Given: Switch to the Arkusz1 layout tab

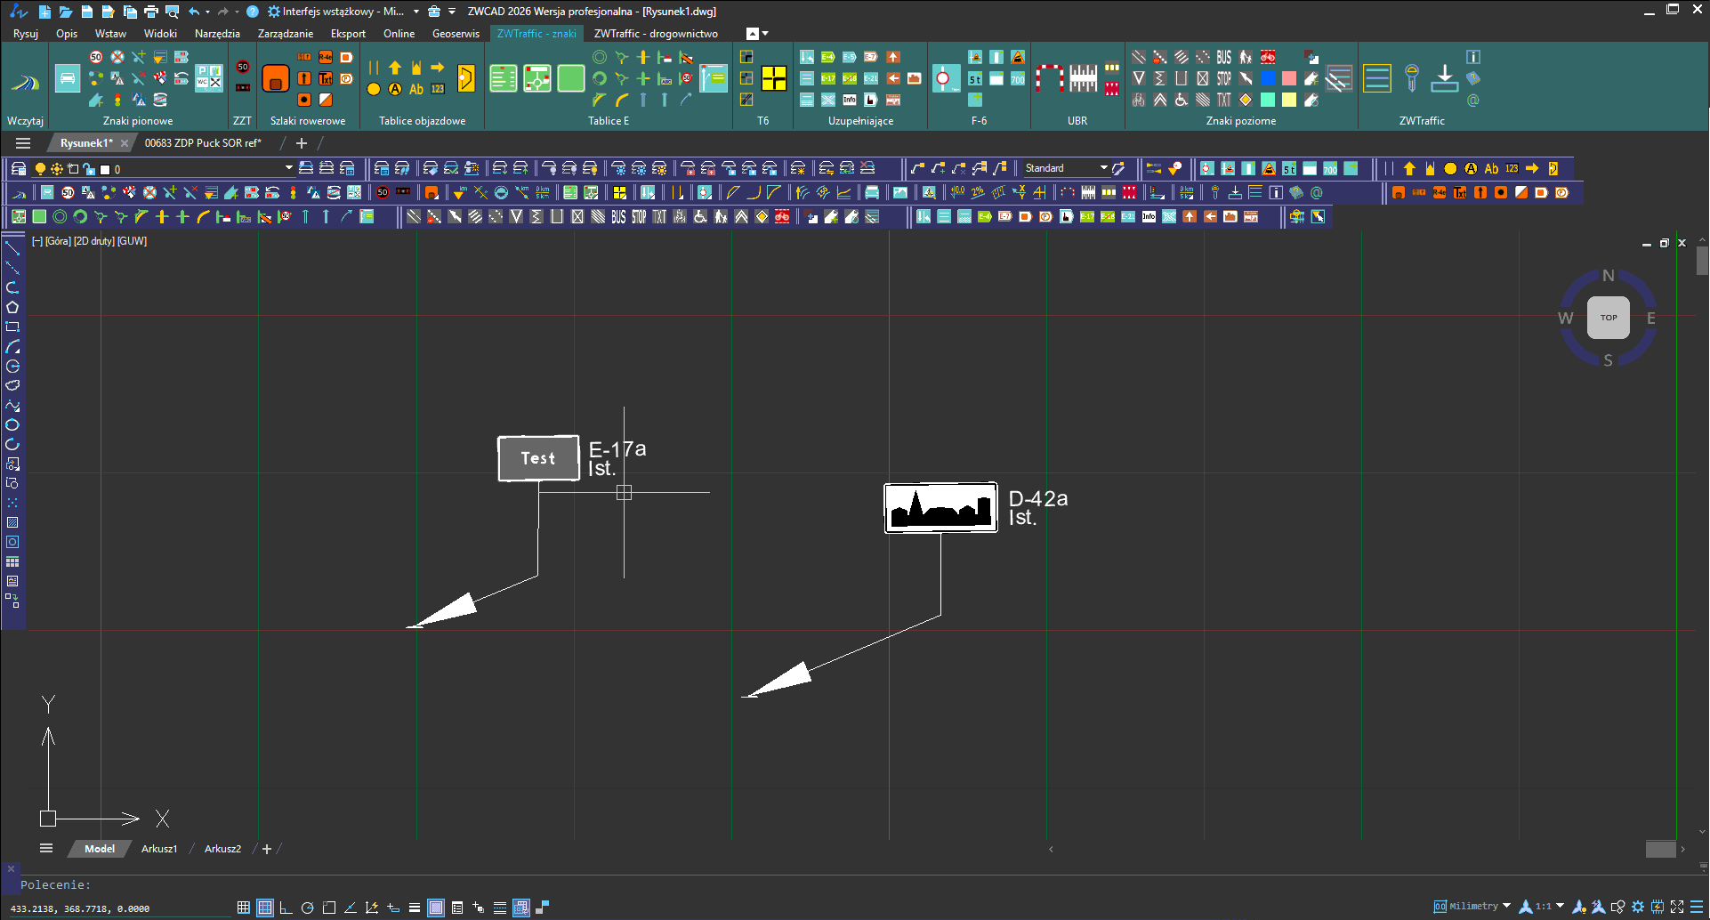Looking at the screenshot, I should 159,849.
